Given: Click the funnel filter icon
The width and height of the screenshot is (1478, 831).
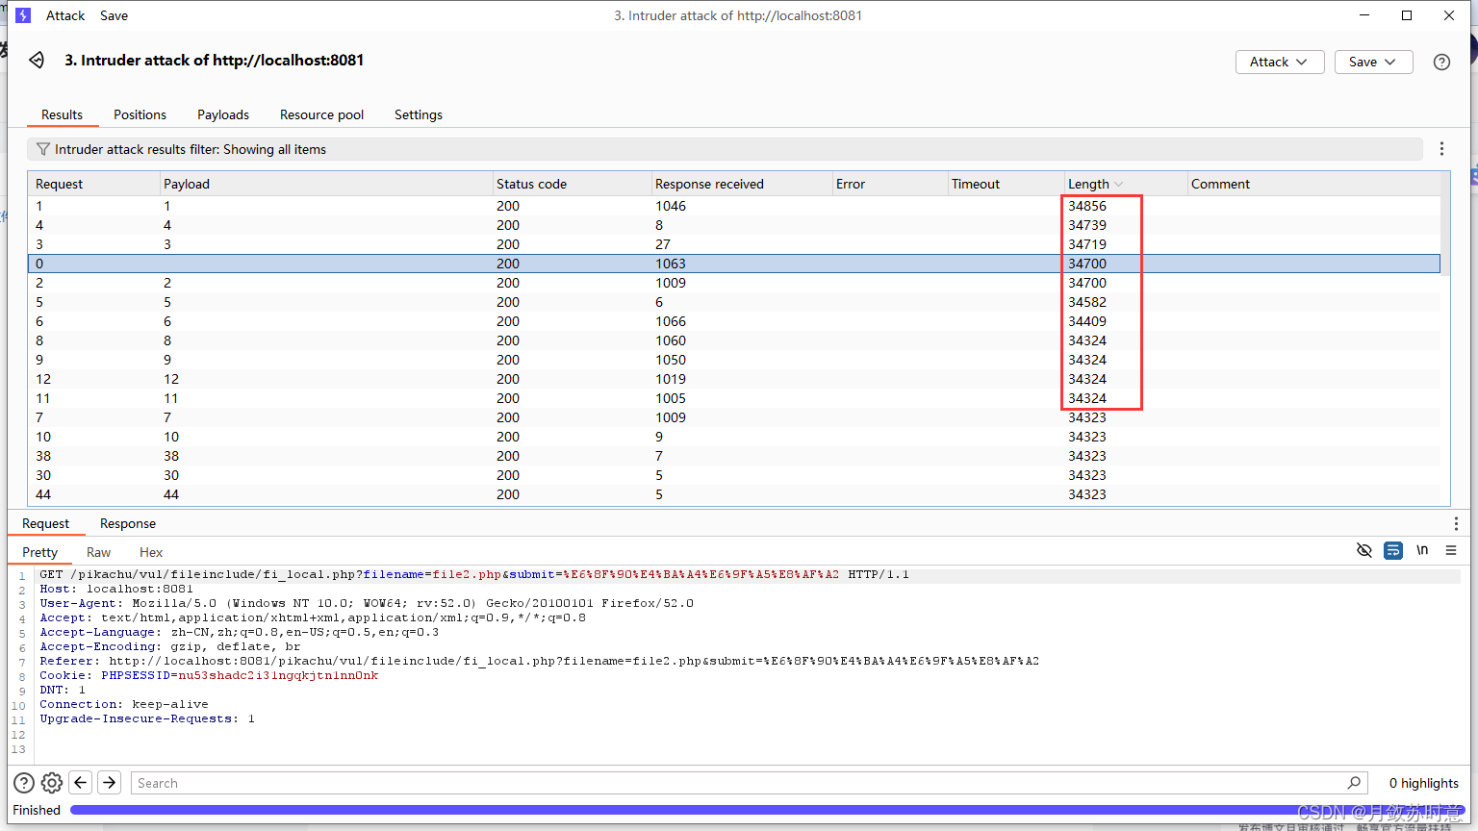Looking at the screenshot, I should click(x=42, y=149).
